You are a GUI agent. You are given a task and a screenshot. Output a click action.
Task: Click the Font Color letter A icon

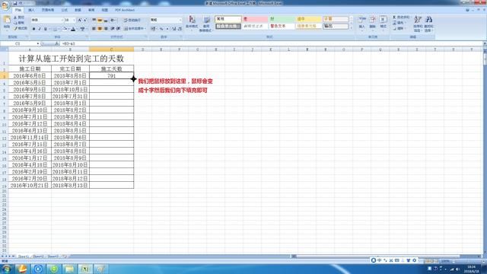(73, 29)
